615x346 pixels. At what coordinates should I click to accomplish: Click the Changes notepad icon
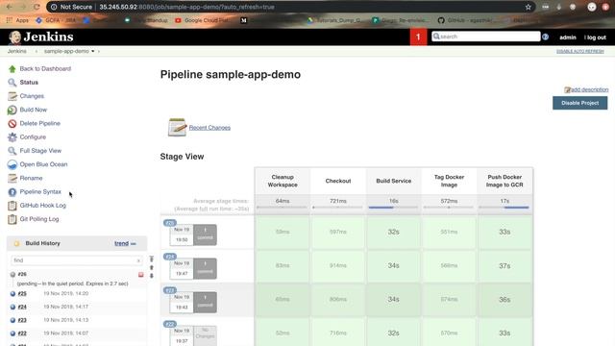pos(12,96)
